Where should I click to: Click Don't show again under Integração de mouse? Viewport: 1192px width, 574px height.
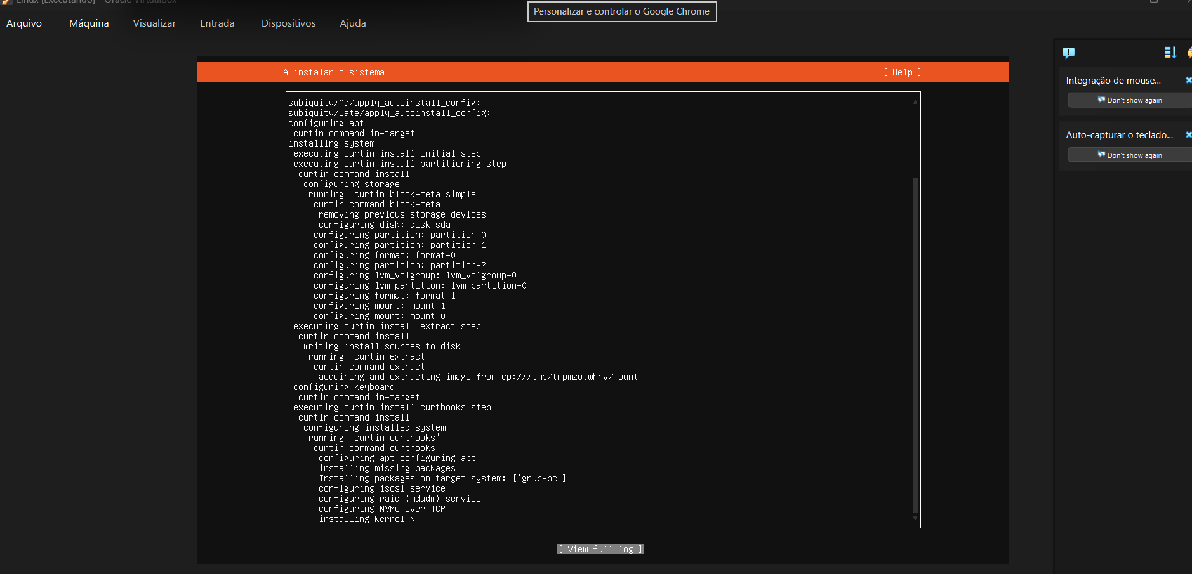[1130, 100]
